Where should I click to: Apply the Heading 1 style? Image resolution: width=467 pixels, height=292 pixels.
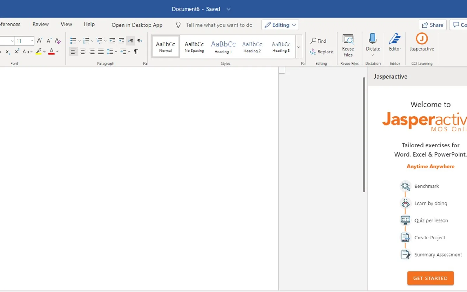(x=223, y=47)
